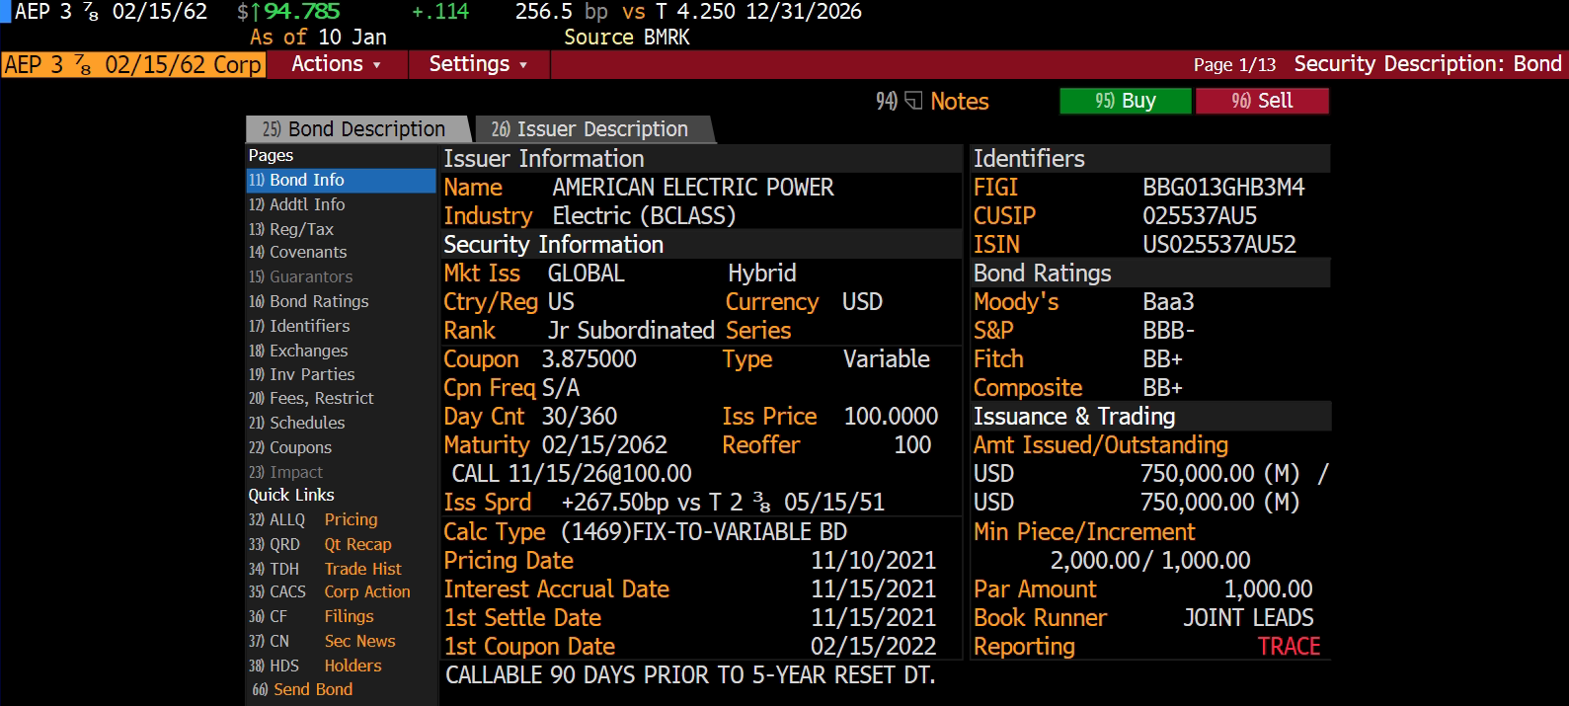Click the AEP 3 7/8 02/15/62 Corp security field
The image size is (1569, 706).
click(x=133, y=64)
